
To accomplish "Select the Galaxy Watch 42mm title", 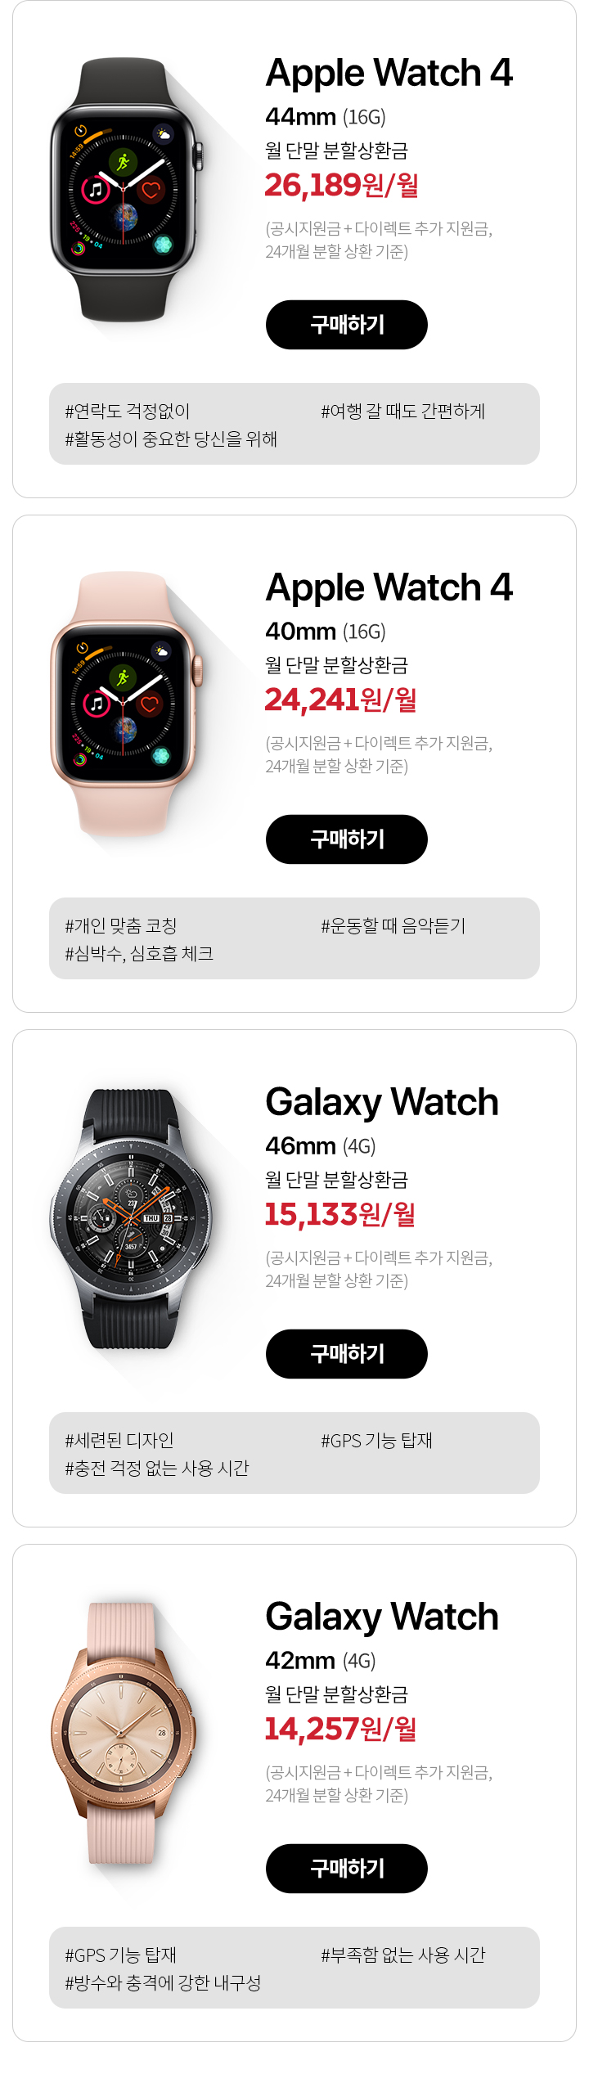I will [x=382, y=1617].
